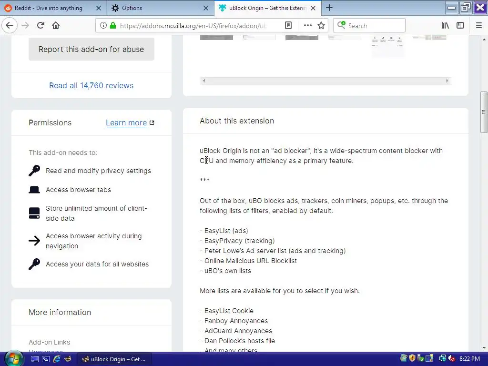This screenshot has height=366, width=488.
Task: Click the green secure connection padlock
Action: [x=113, y=26]
